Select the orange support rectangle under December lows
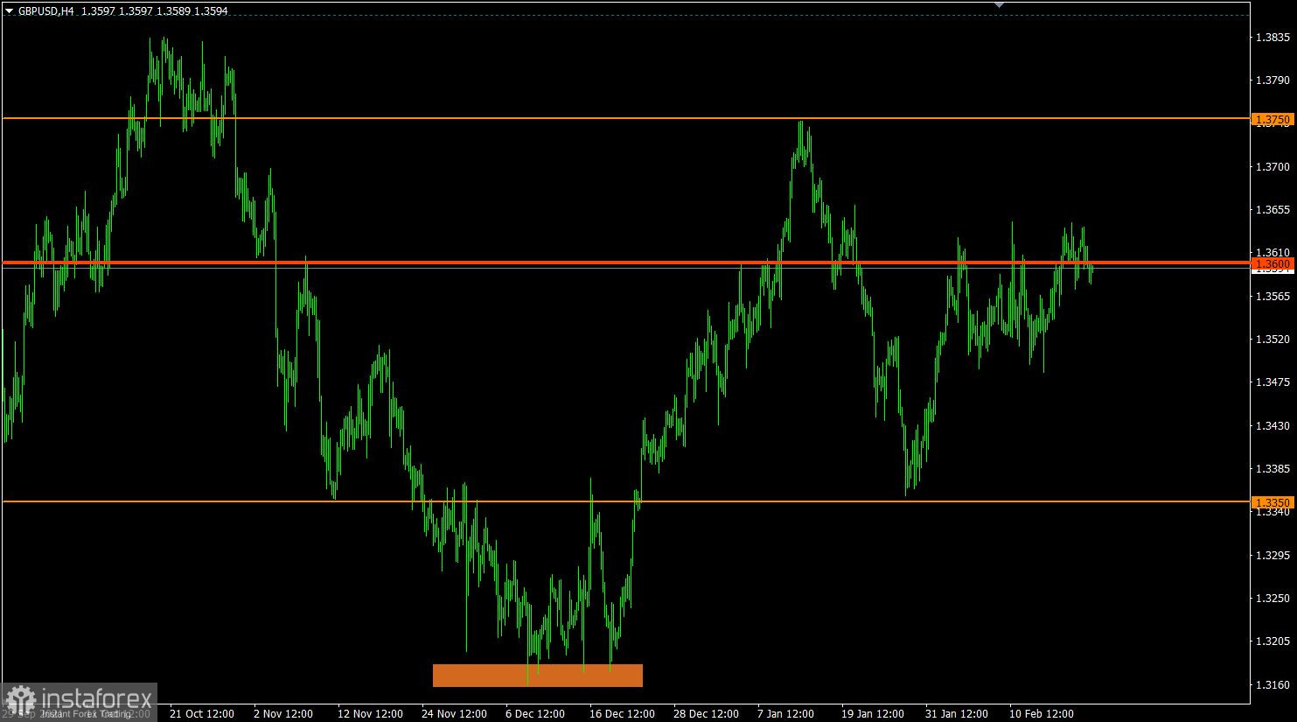Screen dimensions: 1297x722 tap(538, 676)
